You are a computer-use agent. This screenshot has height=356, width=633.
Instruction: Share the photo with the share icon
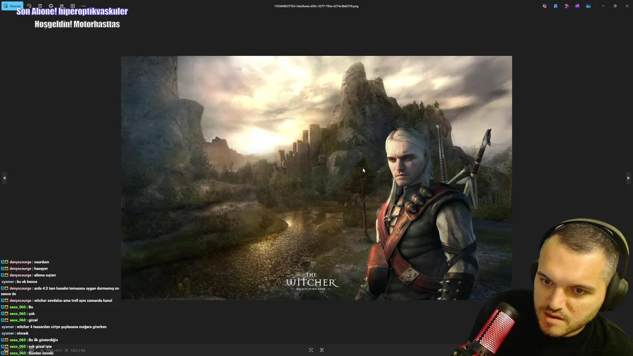pos(62,6)
